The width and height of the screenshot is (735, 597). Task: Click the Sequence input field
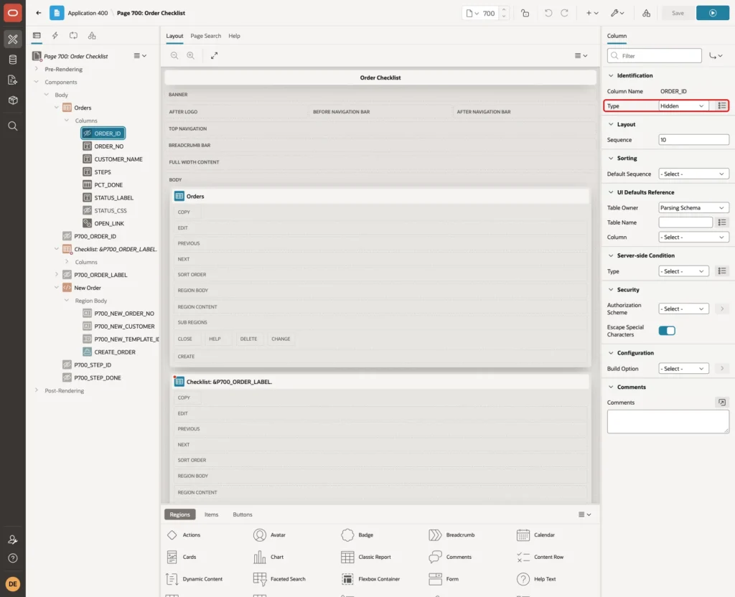click(x=693, y=140)
